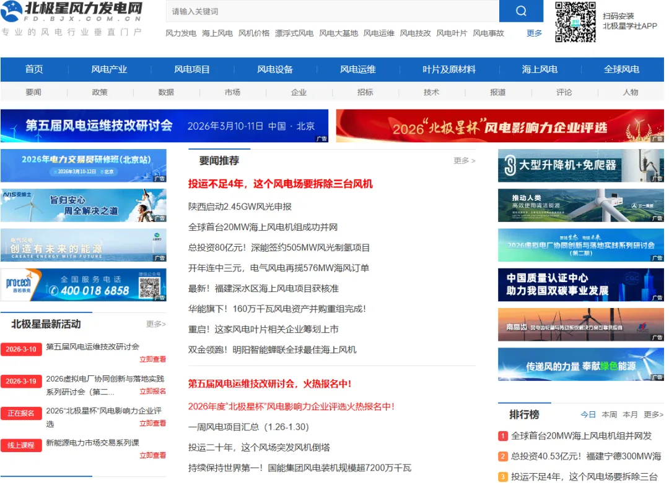Select the 报道 sub-navigation item
The image size is (669, 483).
pos(498,92)
